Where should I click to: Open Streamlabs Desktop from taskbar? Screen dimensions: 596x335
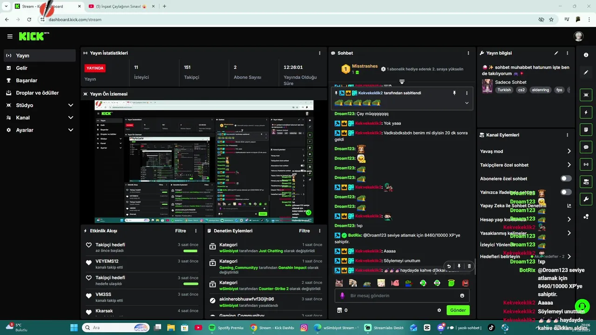[x=384, y=328]
